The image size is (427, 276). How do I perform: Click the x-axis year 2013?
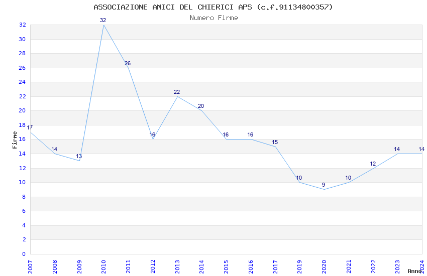177,266
